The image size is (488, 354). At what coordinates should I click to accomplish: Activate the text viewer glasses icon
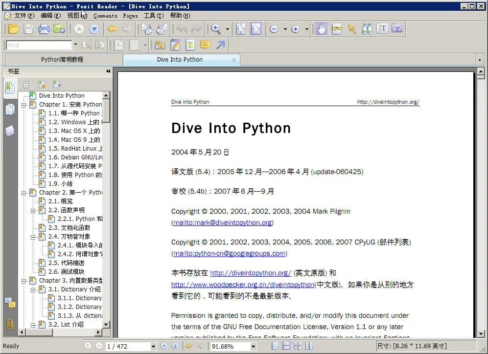tap(337, 29)
